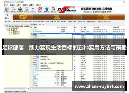Click the DiskGenius app icon in title bar
Viewport: 129px width, 93px height.
tap(5, 2)
